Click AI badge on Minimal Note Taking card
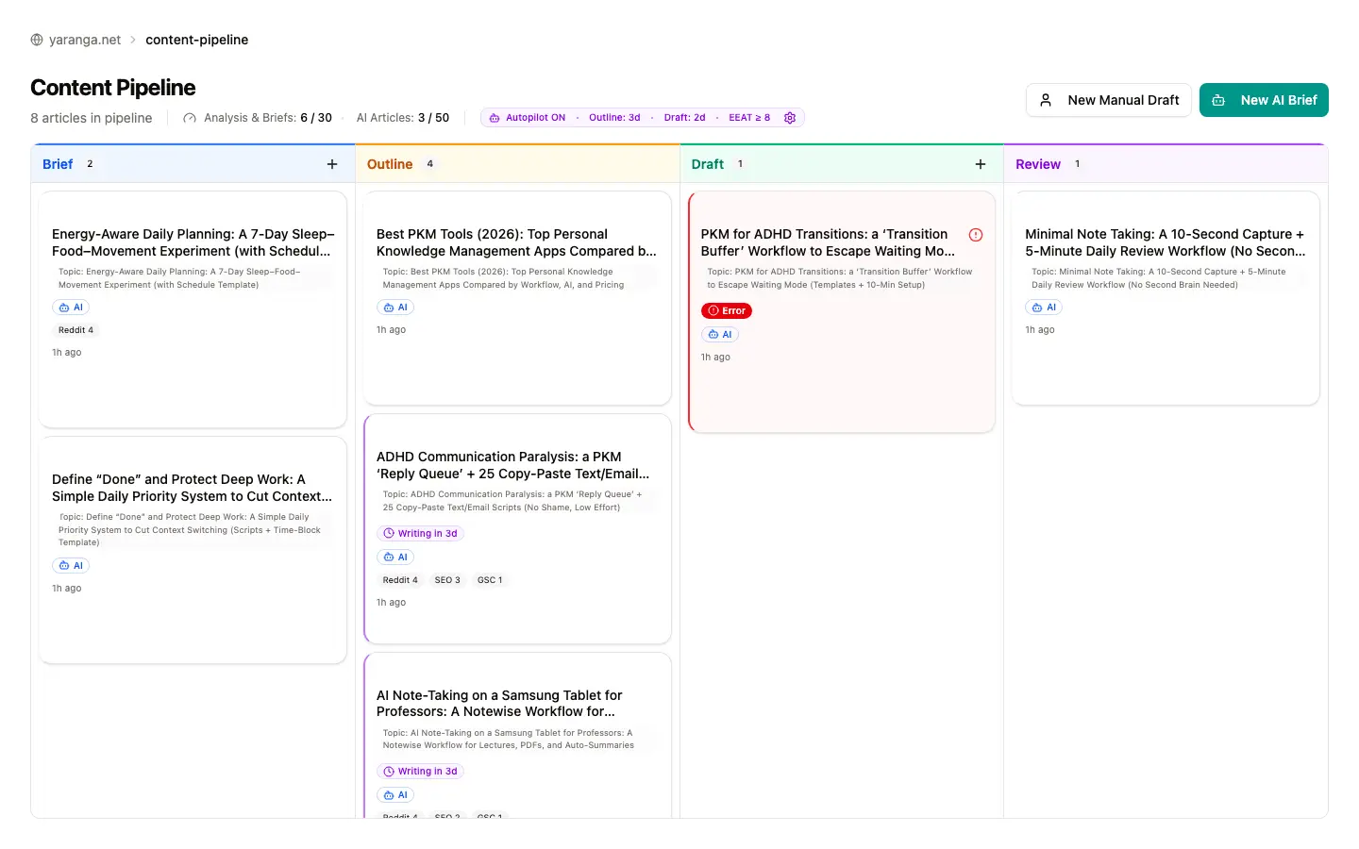Viewport: 1359px width, 849px height. pyautogui.click(x=1044, y=308)
